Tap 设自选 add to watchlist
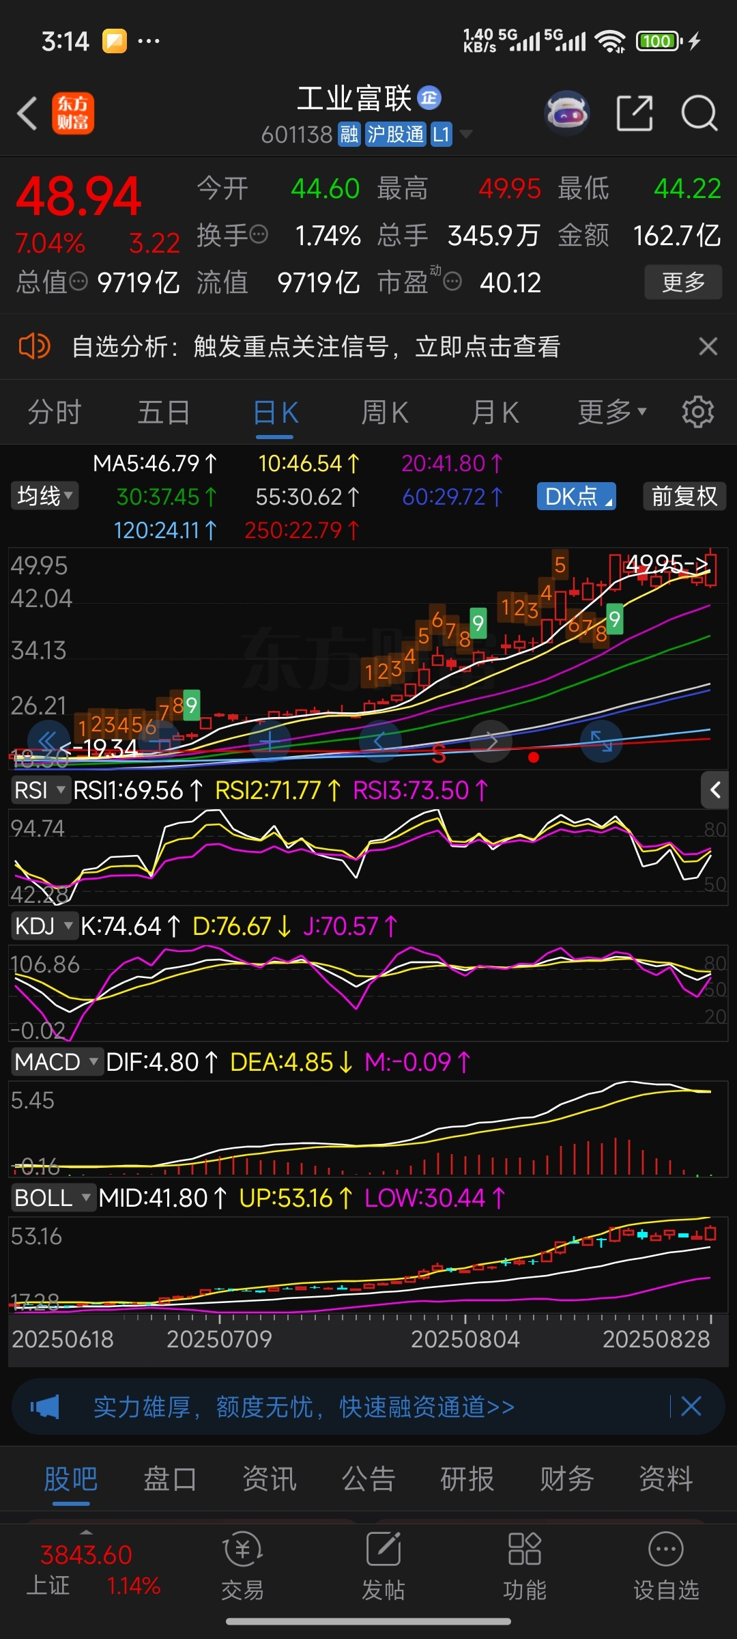737x1639 pixels. click(666, 1567)
